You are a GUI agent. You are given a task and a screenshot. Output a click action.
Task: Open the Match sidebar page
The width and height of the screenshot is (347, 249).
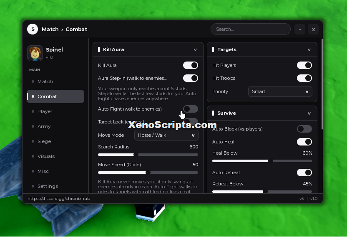point(55,81)
